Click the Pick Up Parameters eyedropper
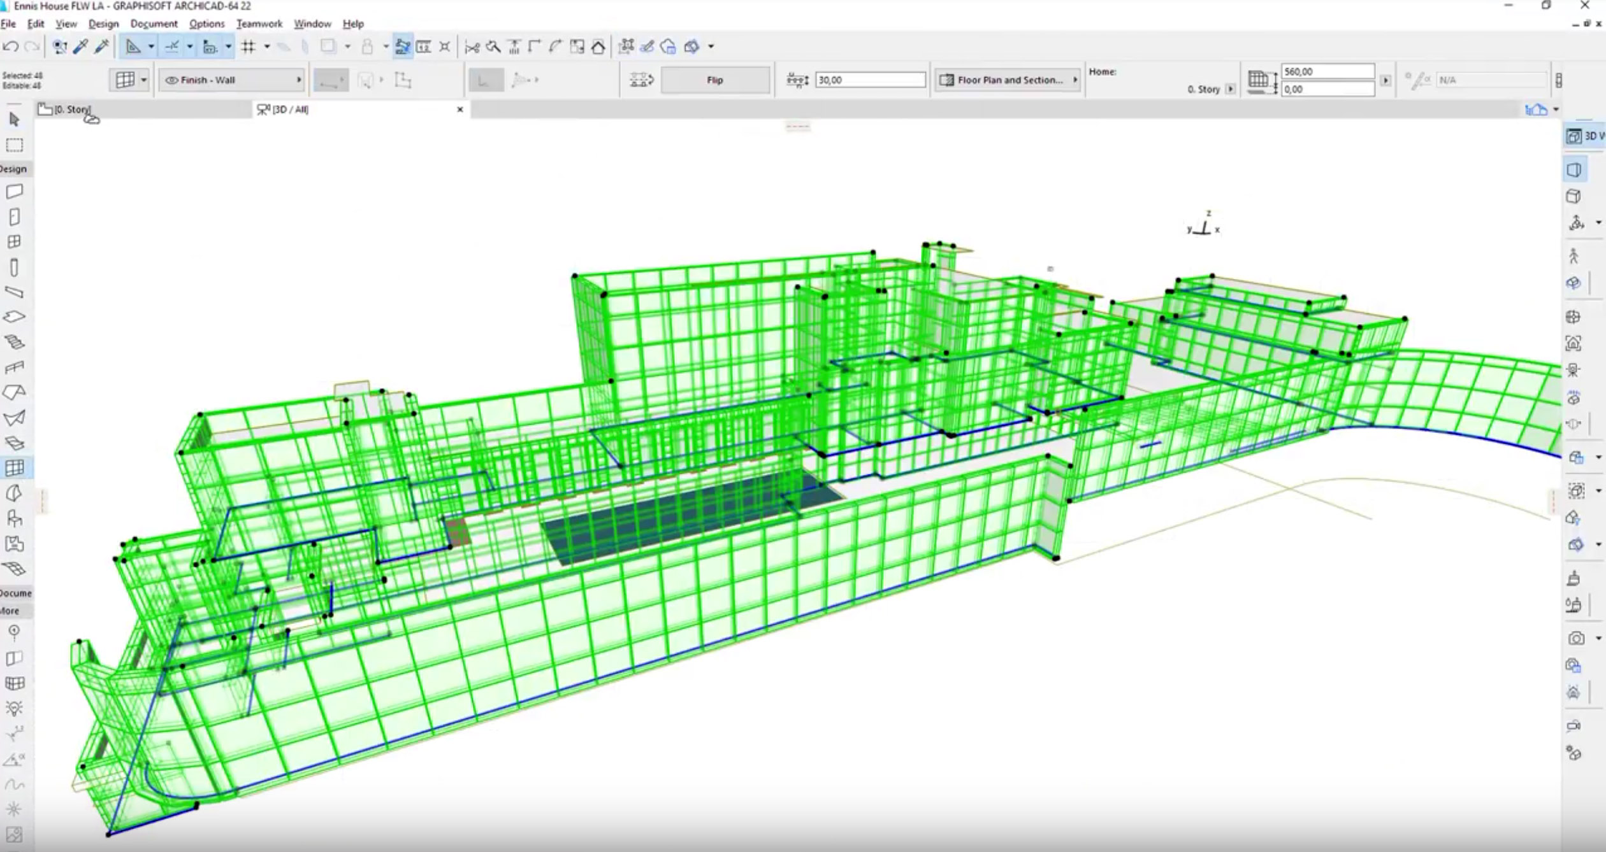Image resolution: width=1606 pixels, height=852 pixels. [x=80, y=46]
